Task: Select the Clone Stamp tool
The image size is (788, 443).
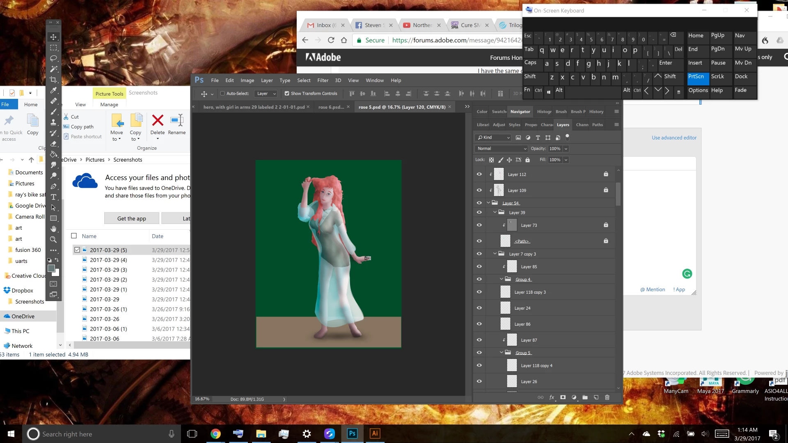Action: 53,122
